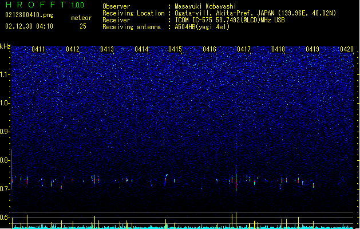Screen dimensions: 360x229
Task: Click time marker 0418
Action: point(278,49)
